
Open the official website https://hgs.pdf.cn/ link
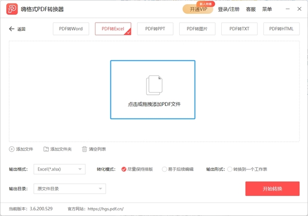click(x=106, y=209)
